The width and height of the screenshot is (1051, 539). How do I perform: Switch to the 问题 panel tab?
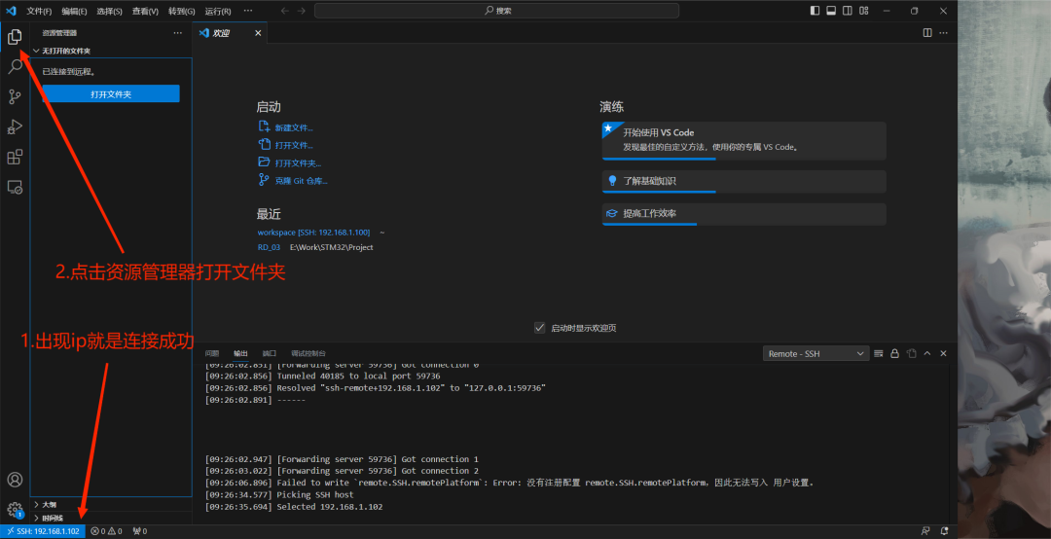click(x=212, y=353)
